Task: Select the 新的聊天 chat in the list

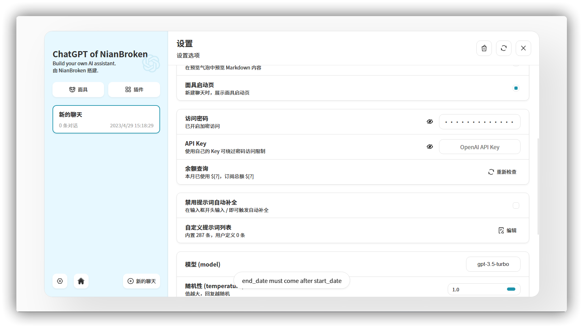Action: [x=106, y=119]
